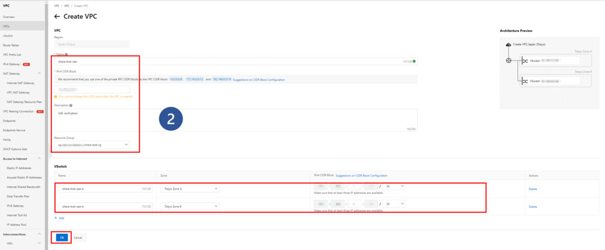The width and height of the screenshot is (605, 250).
Task: Click the green name validation check icon
Action: coord(414,61)
